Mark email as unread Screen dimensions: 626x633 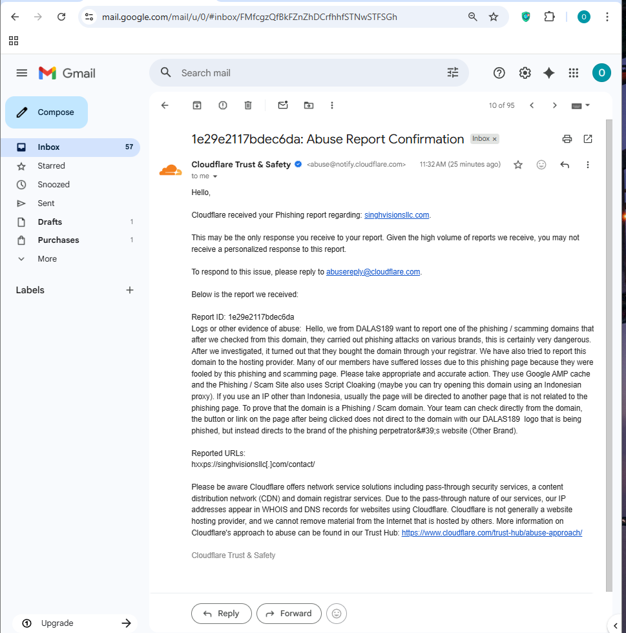pos(283,105)
